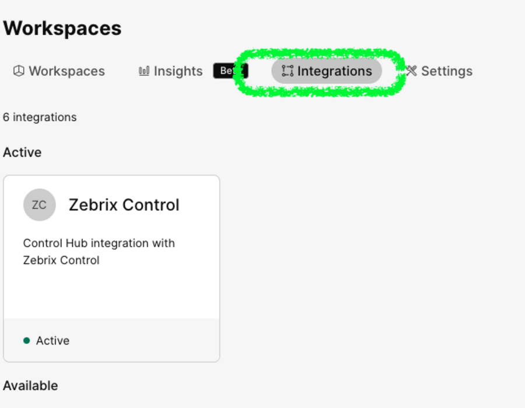Open the Zebrix Control card title
Screen dimensions: 525x408
(x=124, y=205)
